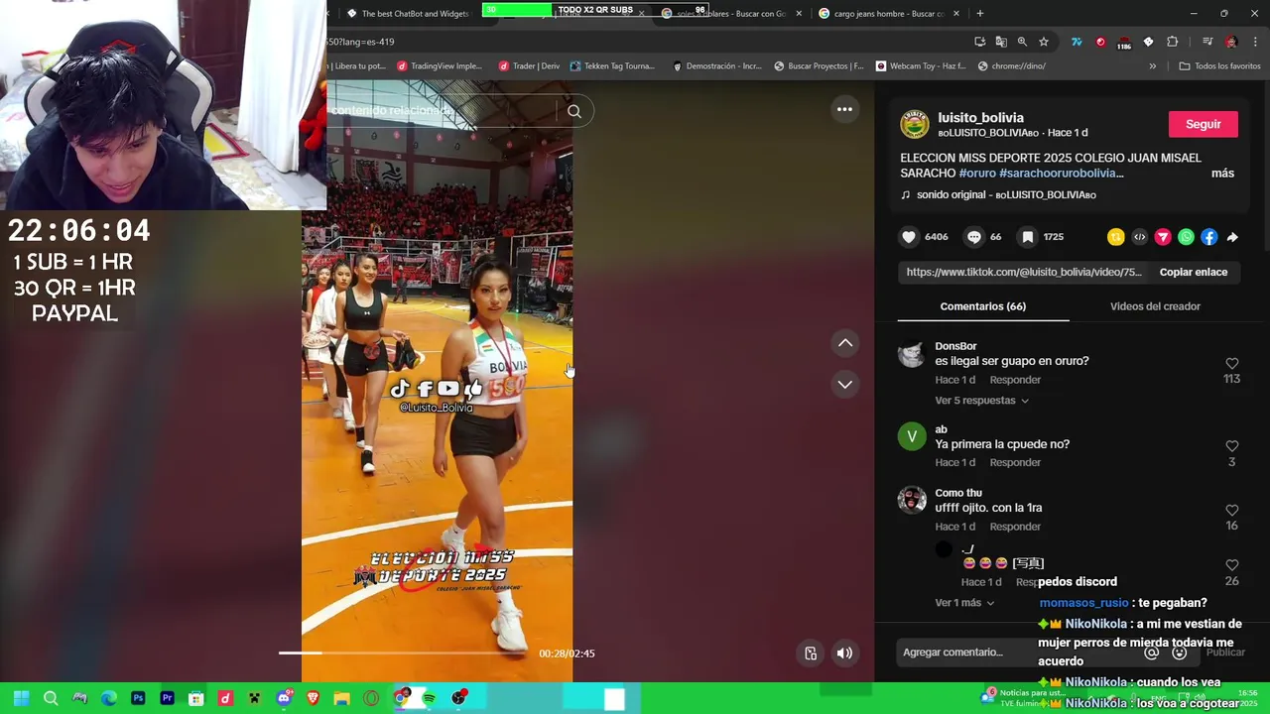
Task: Open Chrome's three-dot menu
Action: click(1254, 42)
